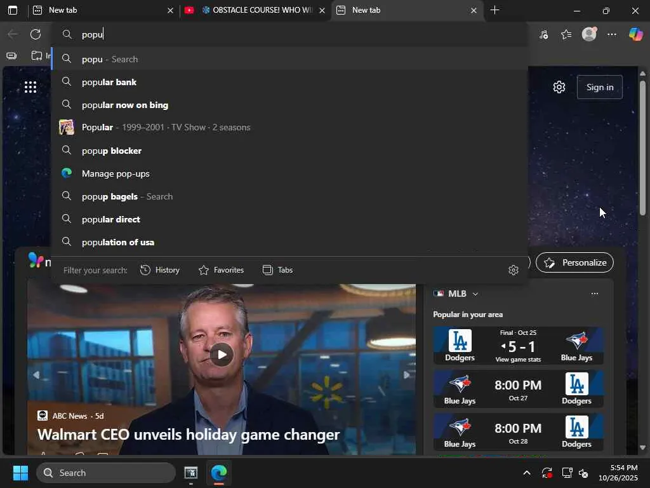This screenshot has width=650, height=488.
Task: Show hidden system tray icons
Action: (x=526, y=473)
